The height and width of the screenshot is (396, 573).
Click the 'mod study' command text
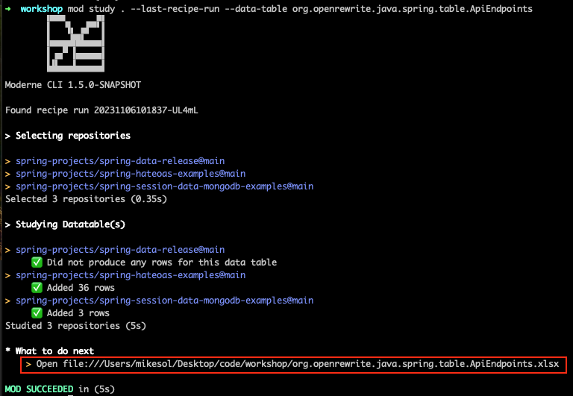point(91,9)
